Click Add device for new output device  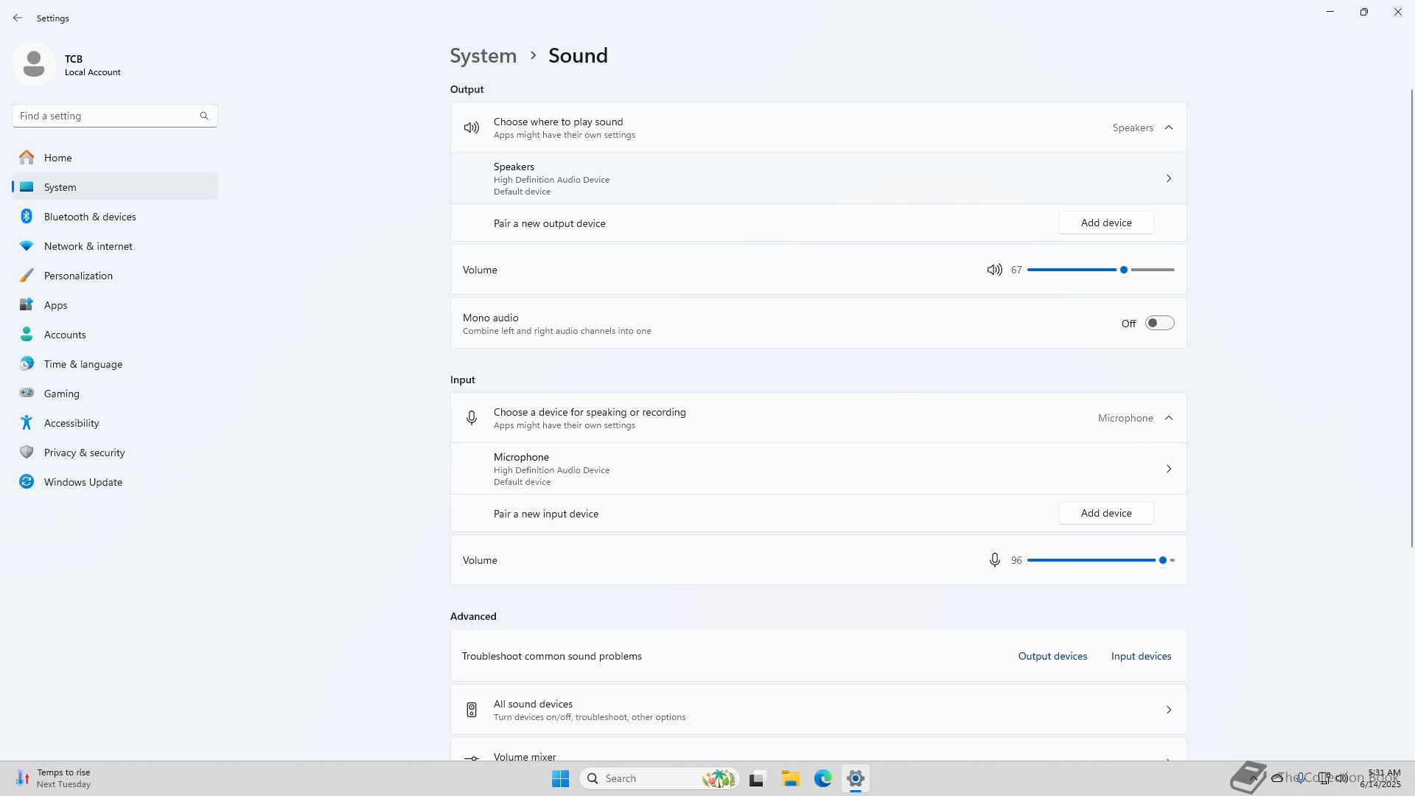(x=1105, y=223)
